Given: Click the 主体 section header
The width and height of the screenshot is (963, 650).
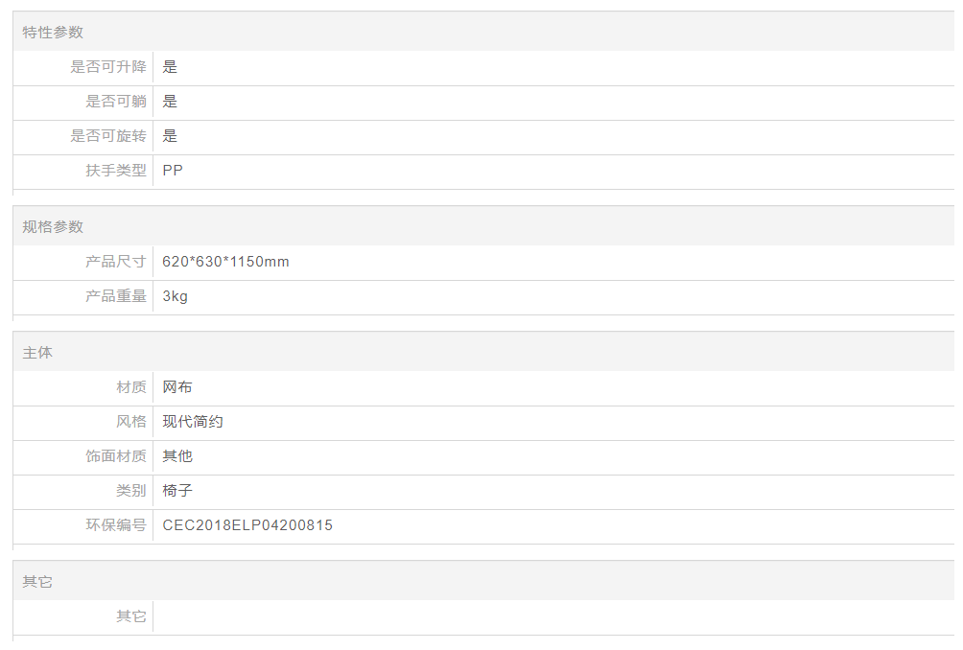Looking at the screenshot, I should (37, 353).
